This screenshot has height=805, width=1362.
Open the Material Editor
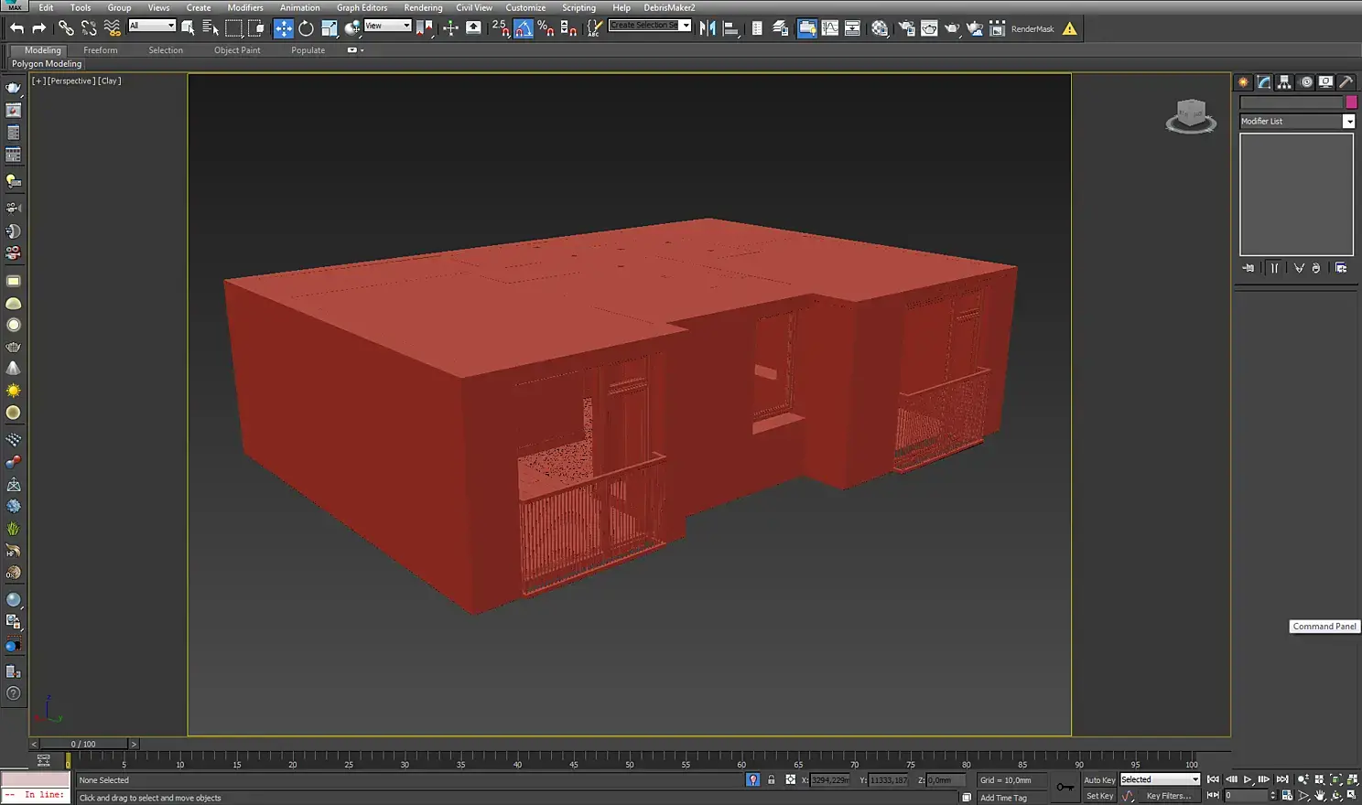coord(880,28)
